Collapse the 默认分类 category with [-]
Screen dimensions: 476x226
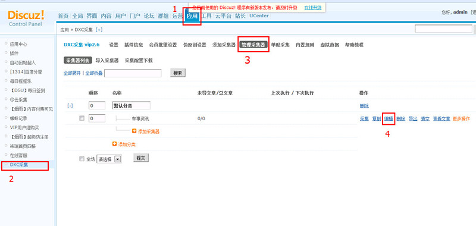tap(70, 106)
